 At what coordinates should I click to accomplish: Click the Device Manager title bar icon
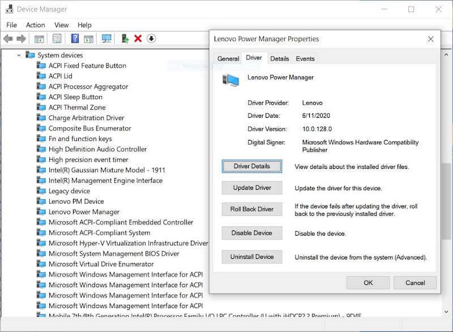10,9
